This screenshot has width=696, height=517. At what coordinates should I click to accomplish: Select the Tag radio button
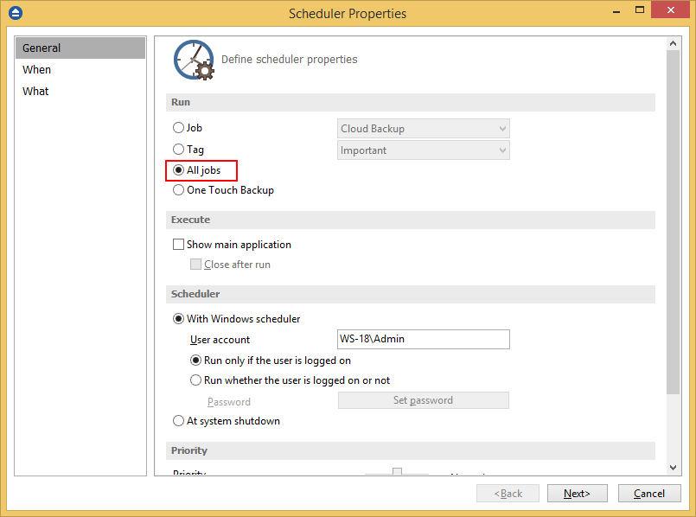(179, 150)
